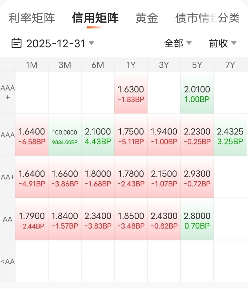Screen dimensions: 248x289
Task: Open the 黄金 tab
Action: point(147,18)
